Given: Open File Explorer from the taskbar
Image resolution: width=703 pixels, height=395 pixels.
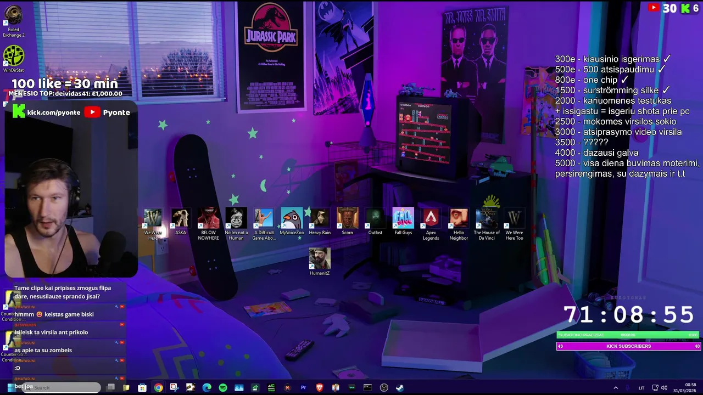Looking at the screenshot, I should click(126, 388).
